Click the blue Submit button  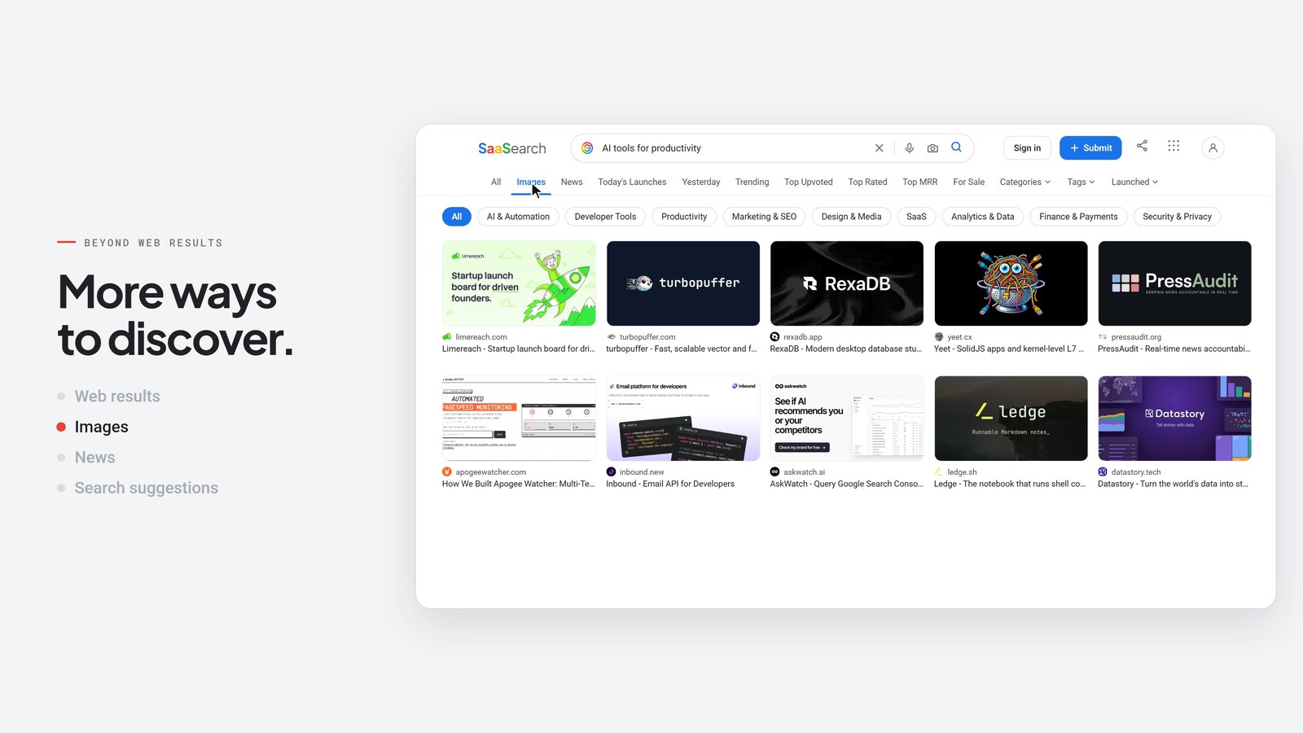click(x=1090, y=147)
